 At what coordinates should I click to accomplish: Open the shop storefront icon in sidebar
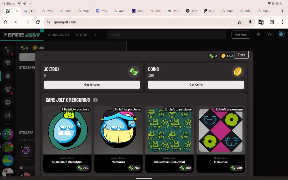coord(8,63)
